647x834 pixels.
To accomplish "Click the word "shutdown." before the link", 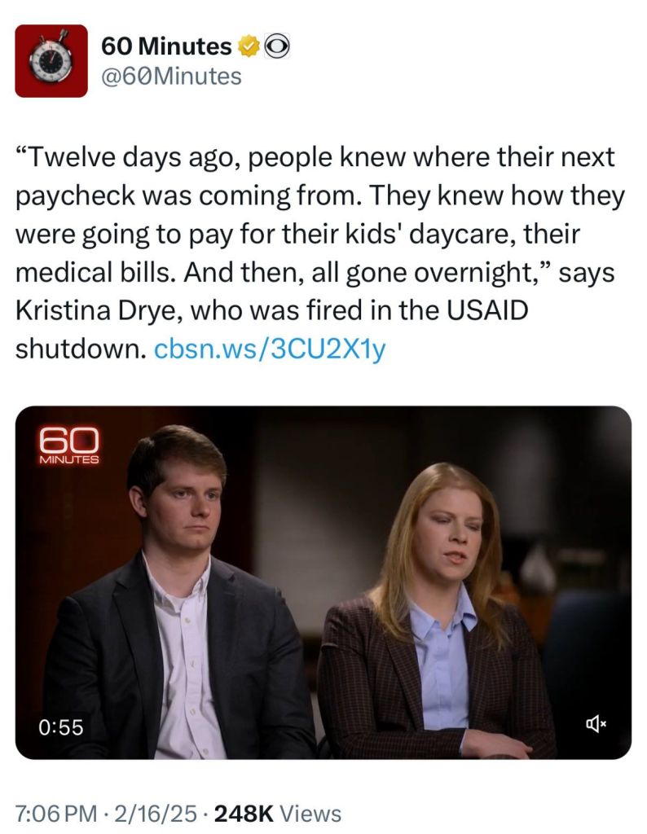I will (81, 349).
